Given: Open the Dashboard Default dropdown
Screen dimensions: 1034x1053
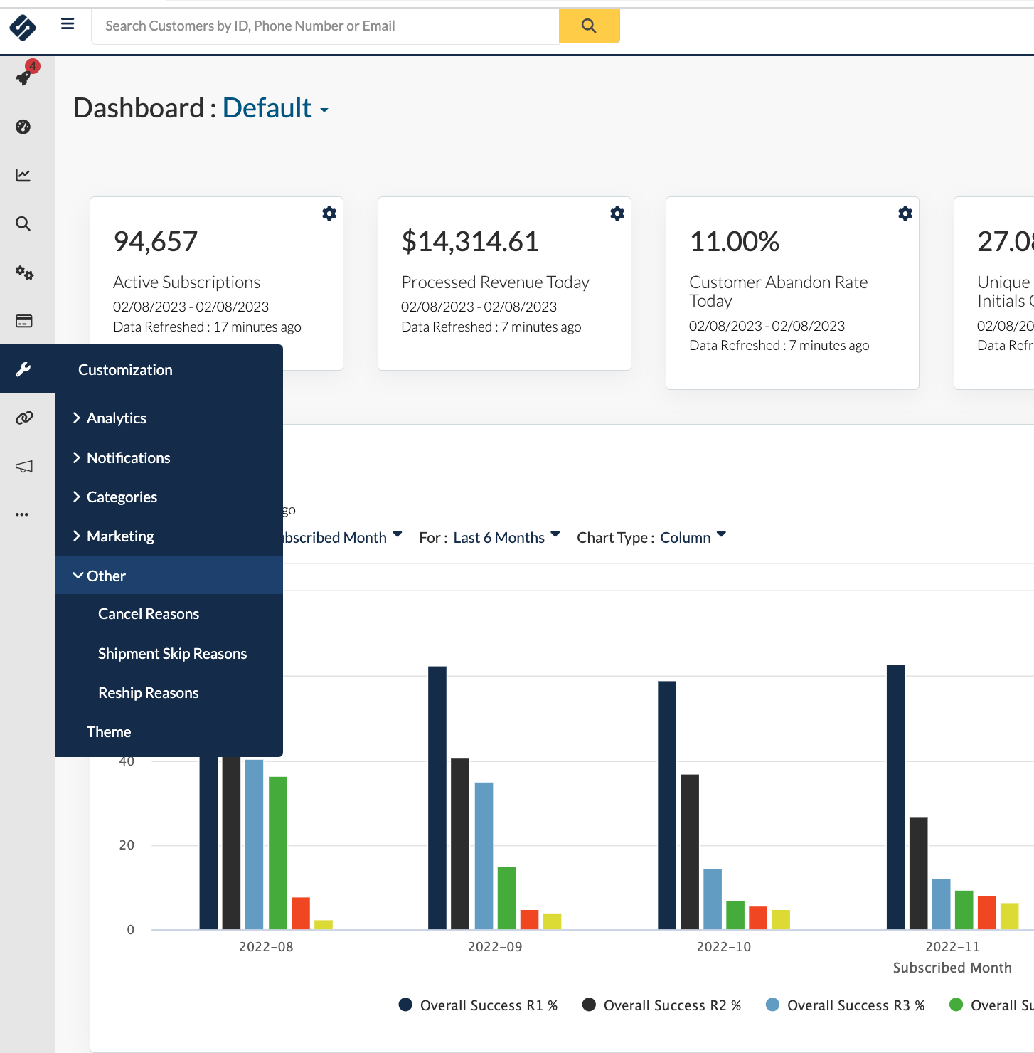Looking at the screenshot, I should [x=275, y=109].
